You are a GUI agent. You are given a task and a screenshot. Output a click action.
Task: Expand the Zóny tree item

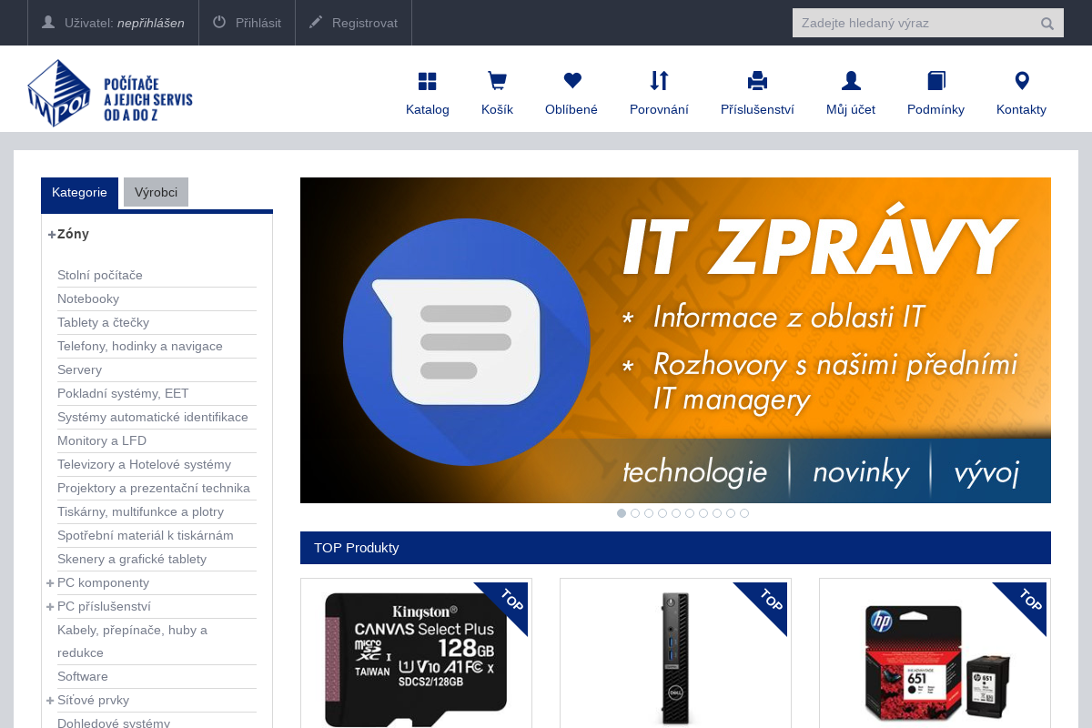click(51, 234)
